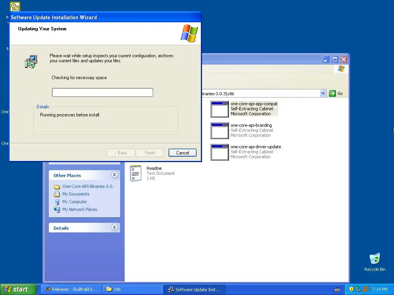The image size is (394, 295).
Task: Close the Explorer x86 window
Action: tap(344, 60)
